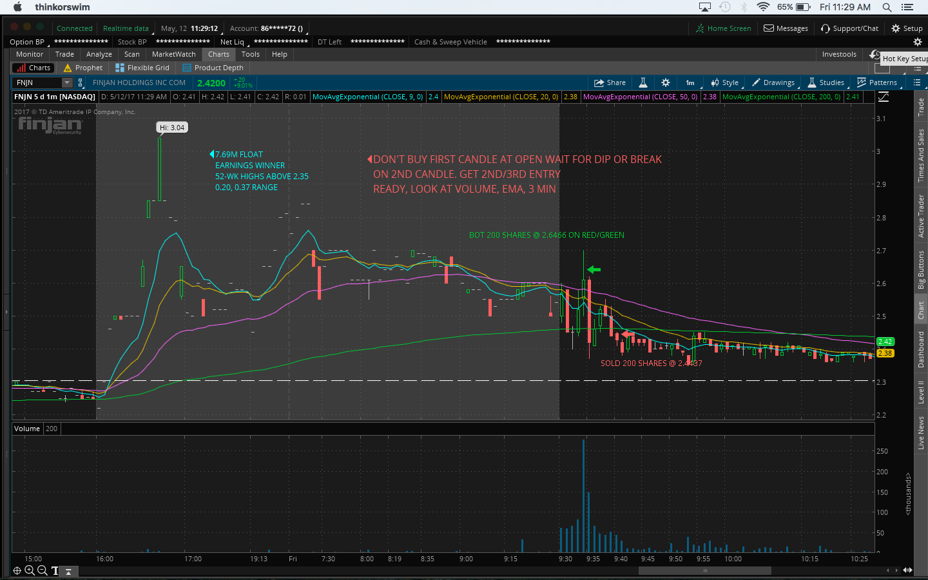The image size is (928, 580).
Task: Switch to the MarketWatch tab
Action: 174,54
